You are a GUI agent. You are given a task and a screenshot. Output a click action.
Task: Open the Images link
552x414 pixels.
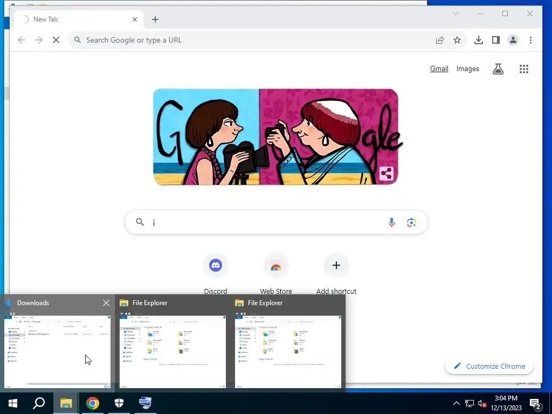pyautogui.click(x=467, y=68)
